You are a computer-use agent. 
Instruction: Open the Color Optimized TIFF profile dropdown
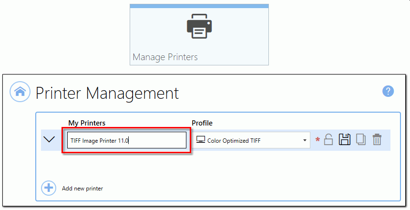(x=252, y=140)
